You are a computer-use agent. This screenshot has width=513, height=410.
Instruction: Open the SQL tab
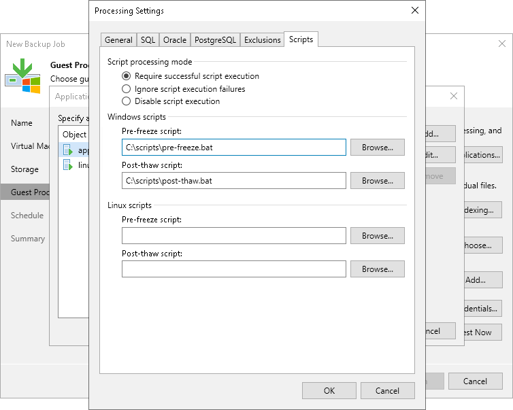pyautogui.click(x=148, y=40)
